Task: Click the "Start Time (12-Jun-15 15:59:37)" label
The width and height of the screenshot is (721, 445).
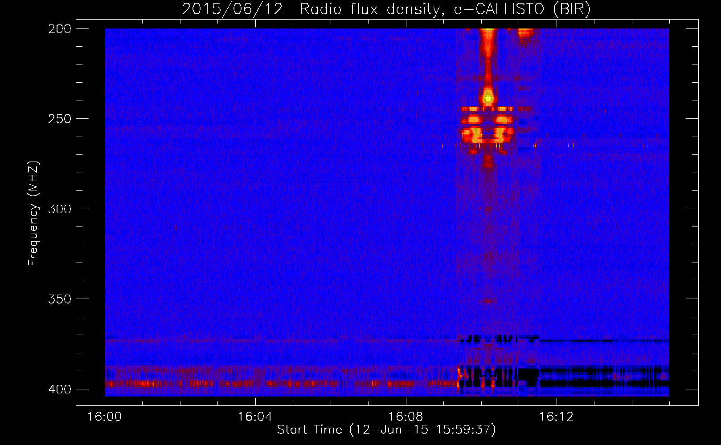Action: click(x=386, y=430)
